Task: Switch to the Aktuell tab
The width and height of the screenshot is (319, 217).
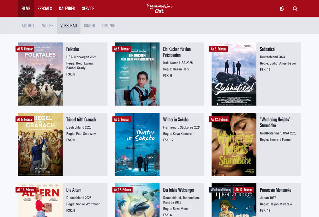Action: tap(28, 26)
